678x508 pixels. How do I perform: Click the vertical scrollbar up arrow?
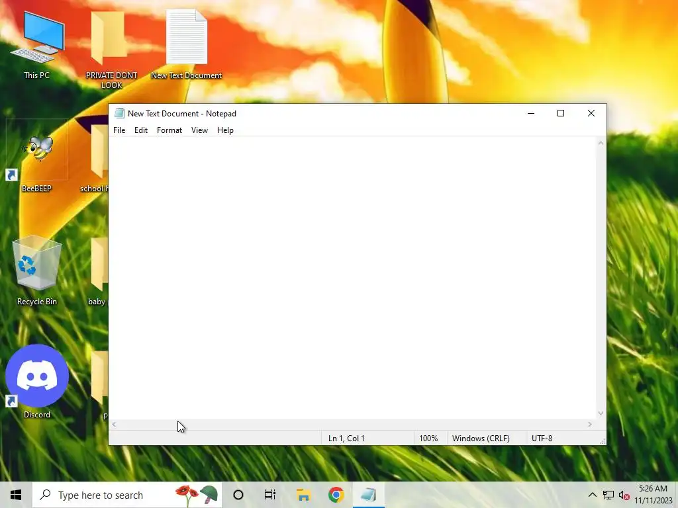coord(601,143)
